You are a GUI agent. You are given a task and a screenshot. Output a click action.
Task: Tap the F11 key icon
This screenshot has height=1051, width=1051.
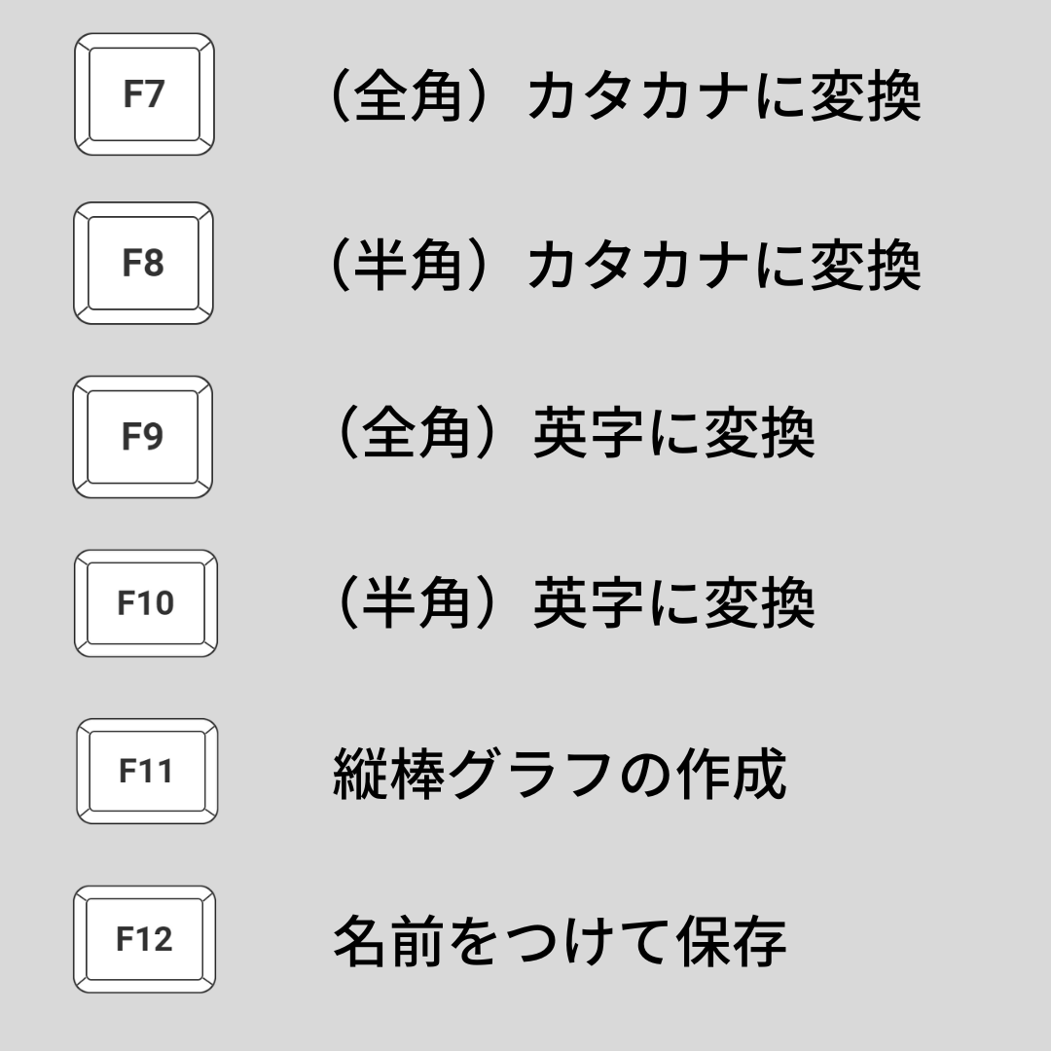tap(146, 772)
